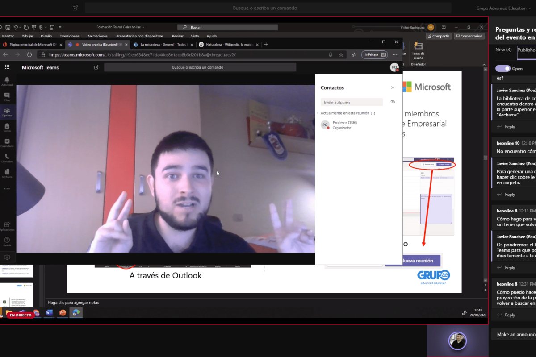Open Ayuda in the Teams sidebar

coord(7,241)
